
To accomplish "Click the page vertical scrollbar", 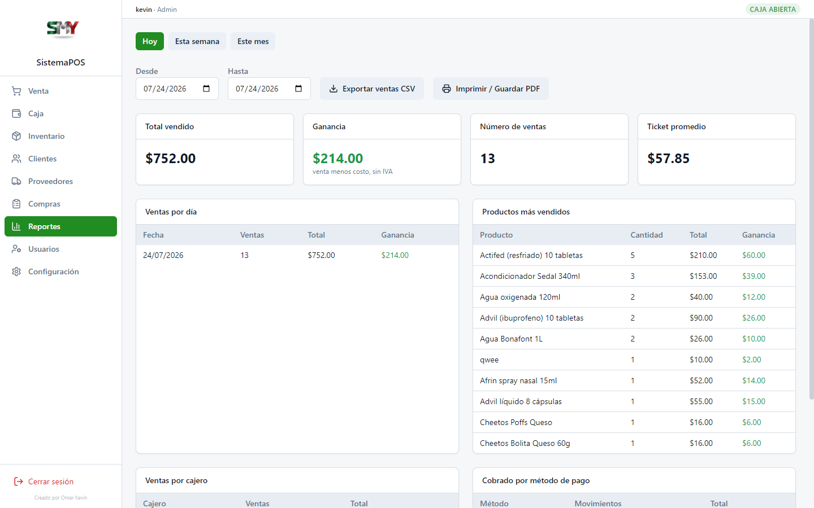I will click(x=811, y=209).
